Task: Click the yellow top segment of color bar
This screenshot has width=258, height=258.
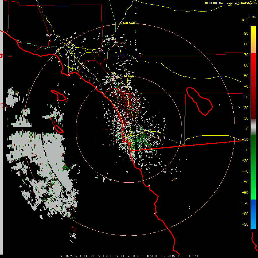Action: [x=253, y=40]
